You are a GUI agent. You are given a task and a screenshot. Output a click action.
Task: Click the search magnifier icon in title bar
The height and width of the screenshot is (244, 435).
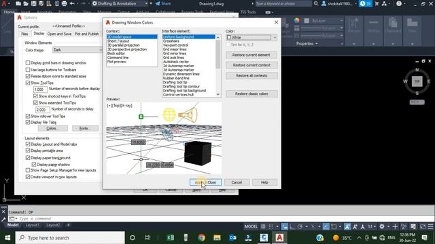click(x=316, y=3)
